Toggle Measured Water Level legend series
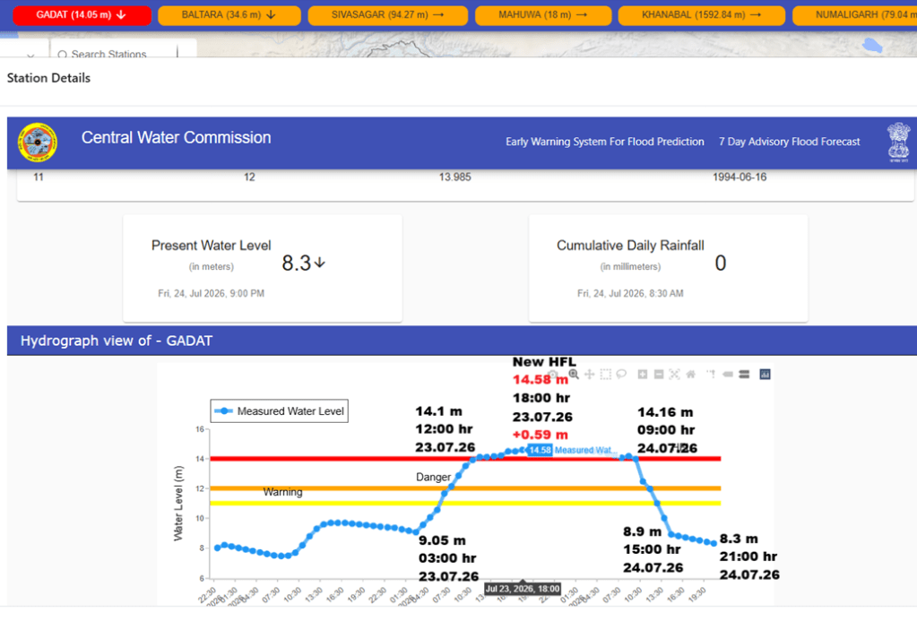Image resolution: width=917 pixels, height=621 pixels. tap(280, 411)
